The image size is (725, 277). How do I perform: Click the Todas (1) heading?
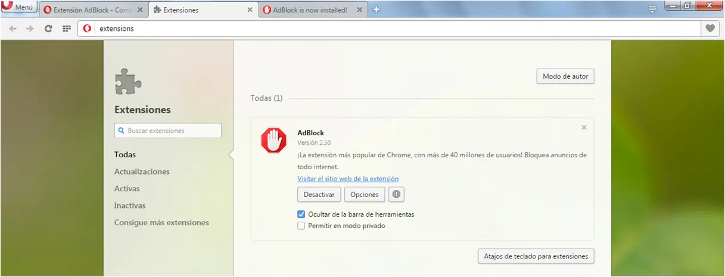(266, 98)
